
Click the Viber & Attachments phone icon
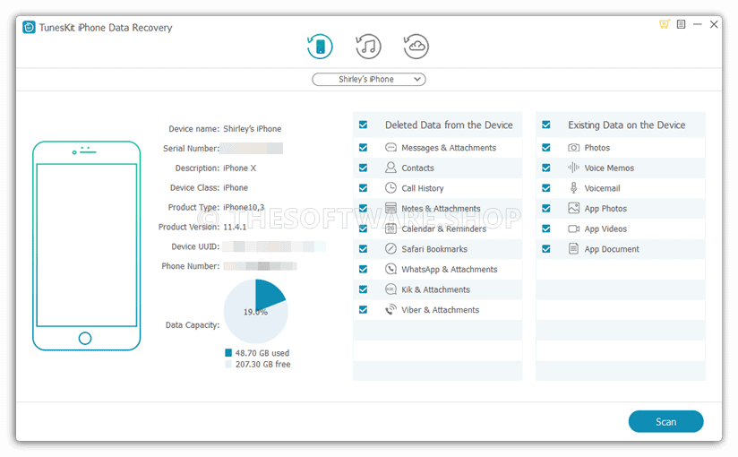point(390,309)
